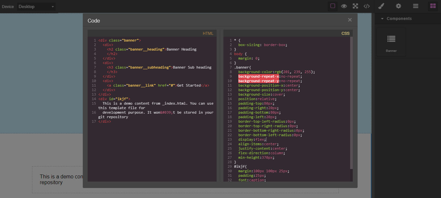Click the highlighted background-repeat-x property
This screenshot has width=441, height=198.
(x=259, y=77)
